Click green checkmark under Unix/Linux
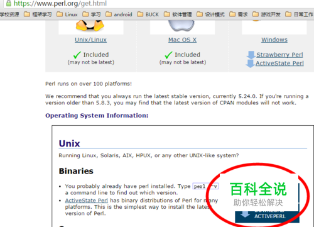 (x=77, y=55)
